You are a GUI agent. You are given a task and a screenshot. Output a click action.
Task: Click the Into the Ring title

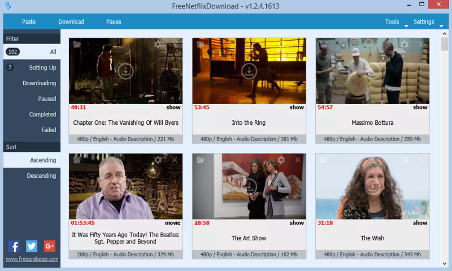[x=249, y=123]
